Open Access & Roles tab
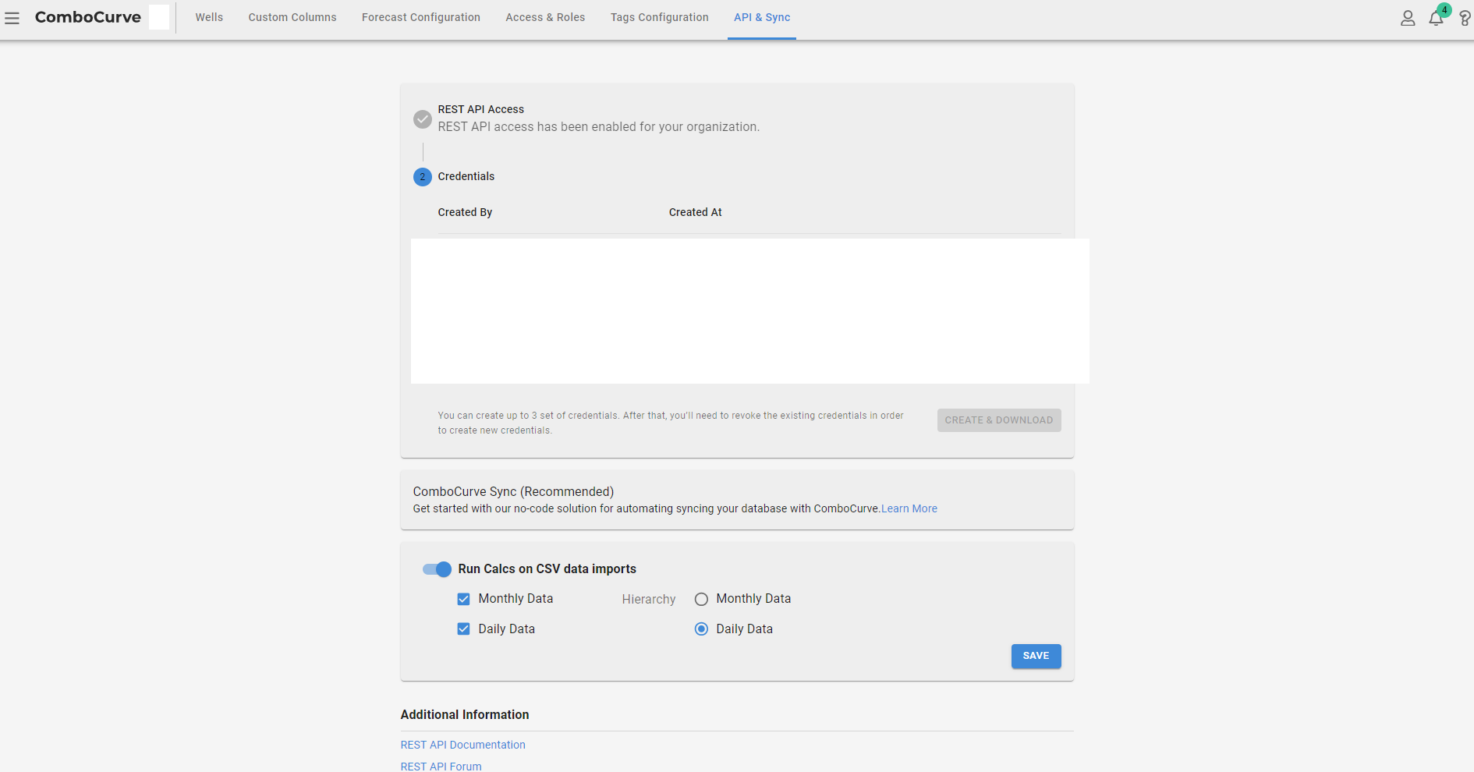 click(x=545, y=17)
